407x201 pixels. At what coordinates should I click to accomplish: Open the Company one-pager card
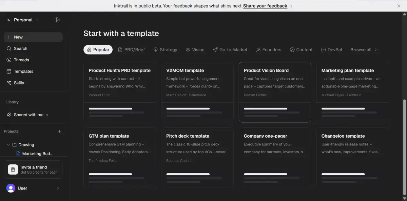tap(275, 158)
